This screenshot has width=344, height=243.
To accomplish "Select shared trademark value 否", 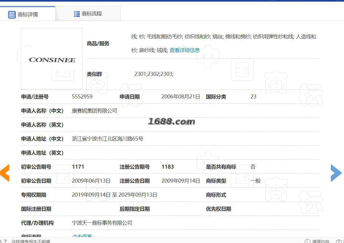I will (x=253, y=167).
